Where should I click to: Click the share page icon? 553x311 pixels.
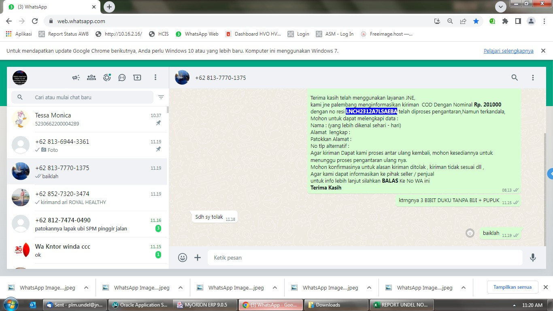(463, 21)
